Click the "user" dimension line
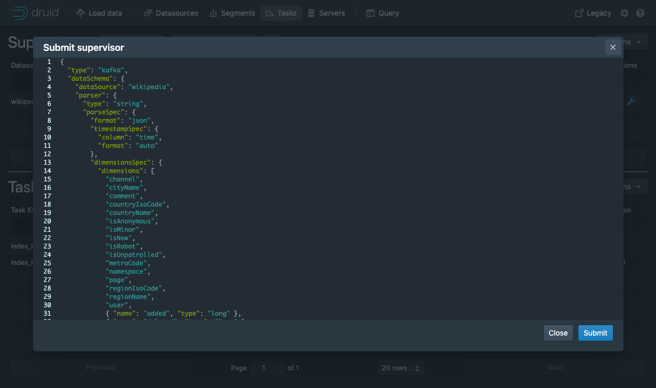This screenshot has width=656, height=388. click(119, 305)
